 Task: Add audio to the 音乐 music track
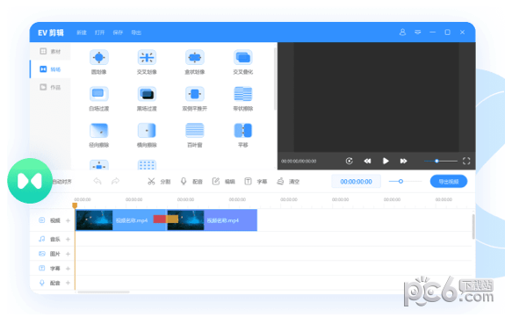coord(68,239)
